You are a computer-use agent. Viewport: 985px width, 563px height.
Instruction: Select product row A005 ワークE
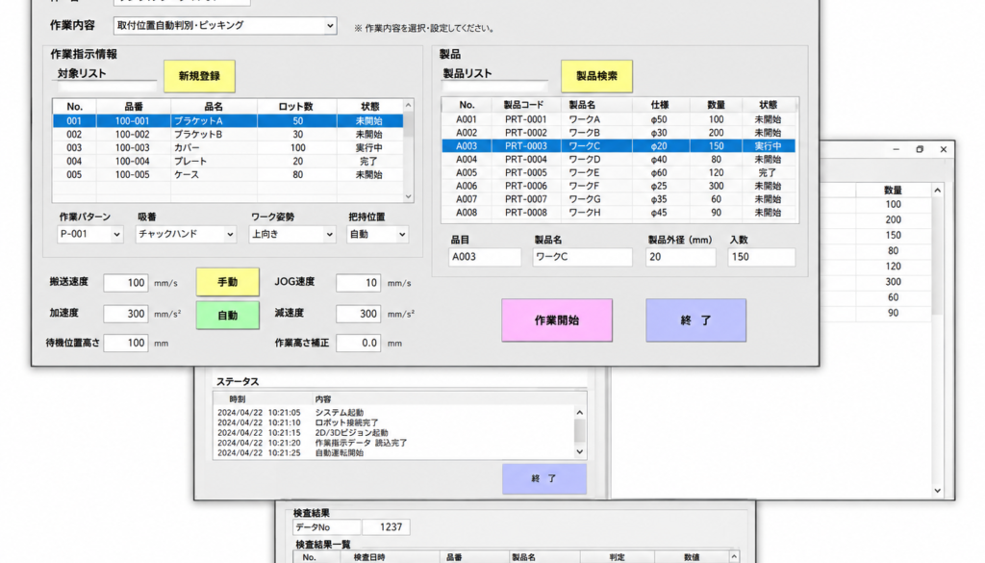click(x=619, y=173)
